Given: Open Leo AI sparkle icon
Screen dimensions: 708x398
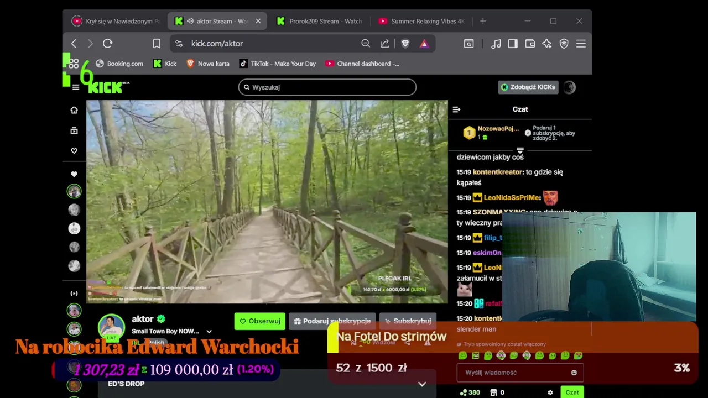Looking at the screenshot, I should point(546,44).
